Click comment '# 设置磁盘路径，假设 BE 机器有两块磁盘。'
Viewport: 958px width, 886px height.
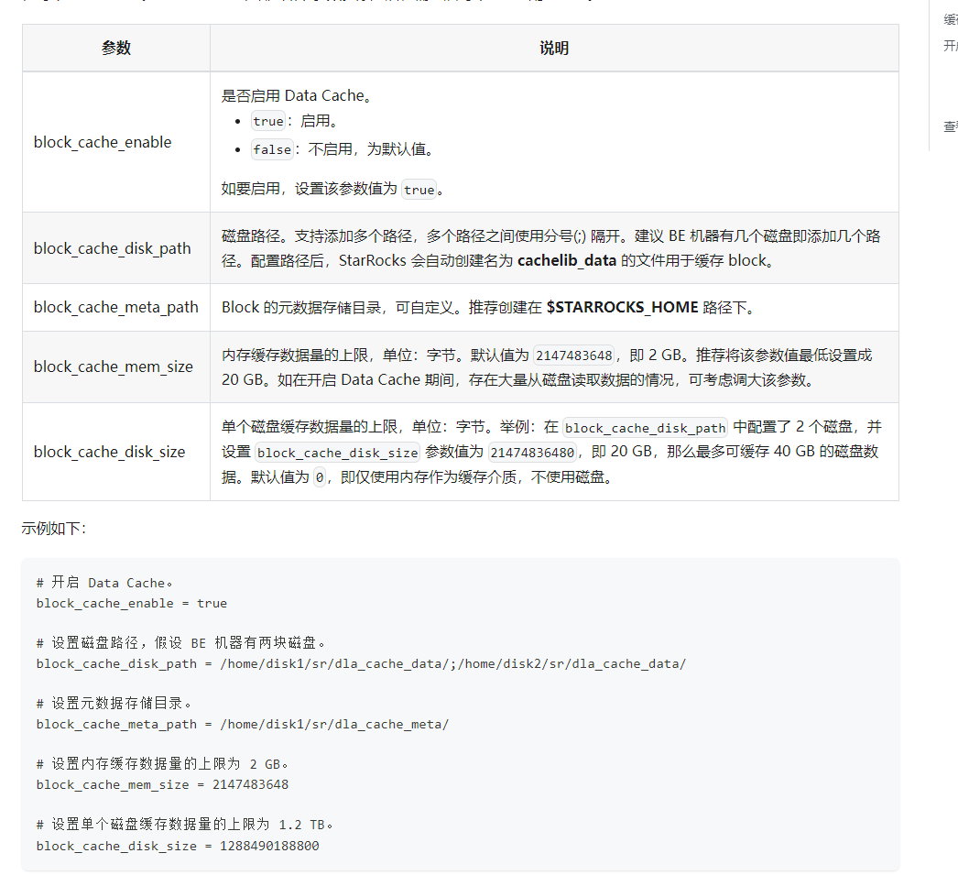(x=180, y=643)
